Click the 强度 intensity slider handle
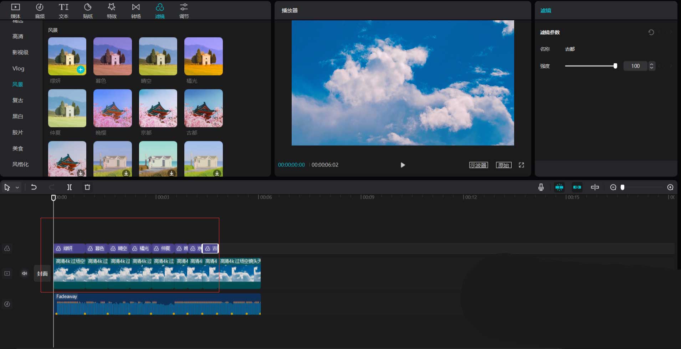Screen dimensions: 681x349 [x=615, y=66]
